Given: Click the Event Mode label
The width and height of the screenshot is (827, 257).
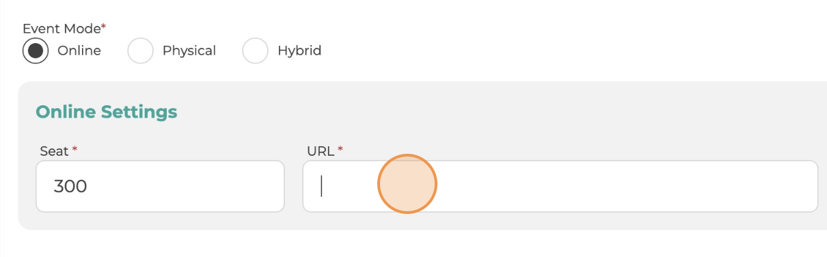Looking at the screenshot, I should [x=62, y=29].
